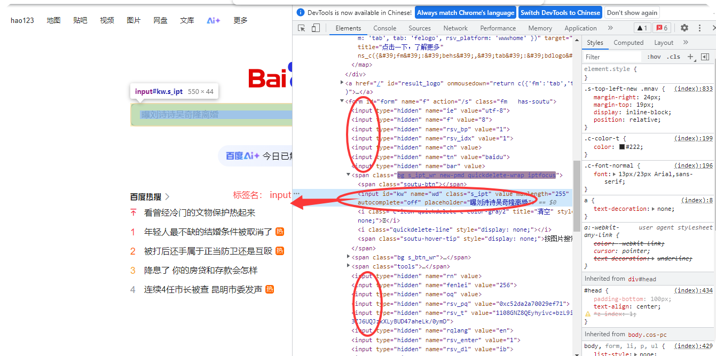The height and width of the screenshot is (356, 716).
Task: Open the 百度热搜 chevron arrow
Action: pos(167,196)
